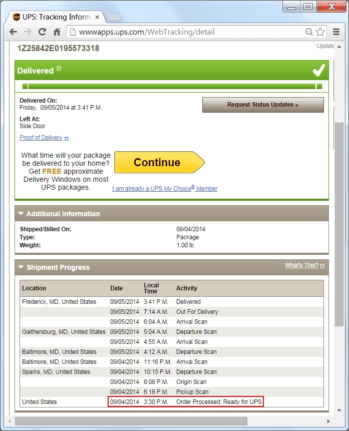Viewport: 349px width, 431px height.
Task: Click the What's This? link
Action: coord(301,265)
